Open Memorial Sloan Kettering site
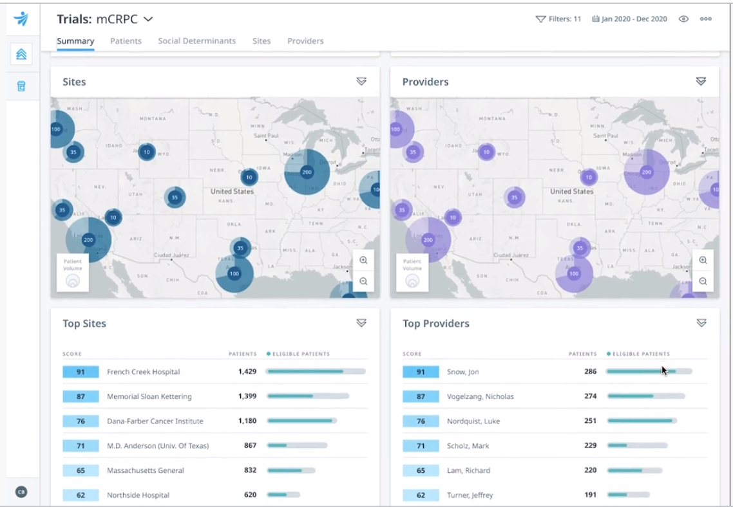This screenshot has width=733, height=507. click(x=149, y=396)
